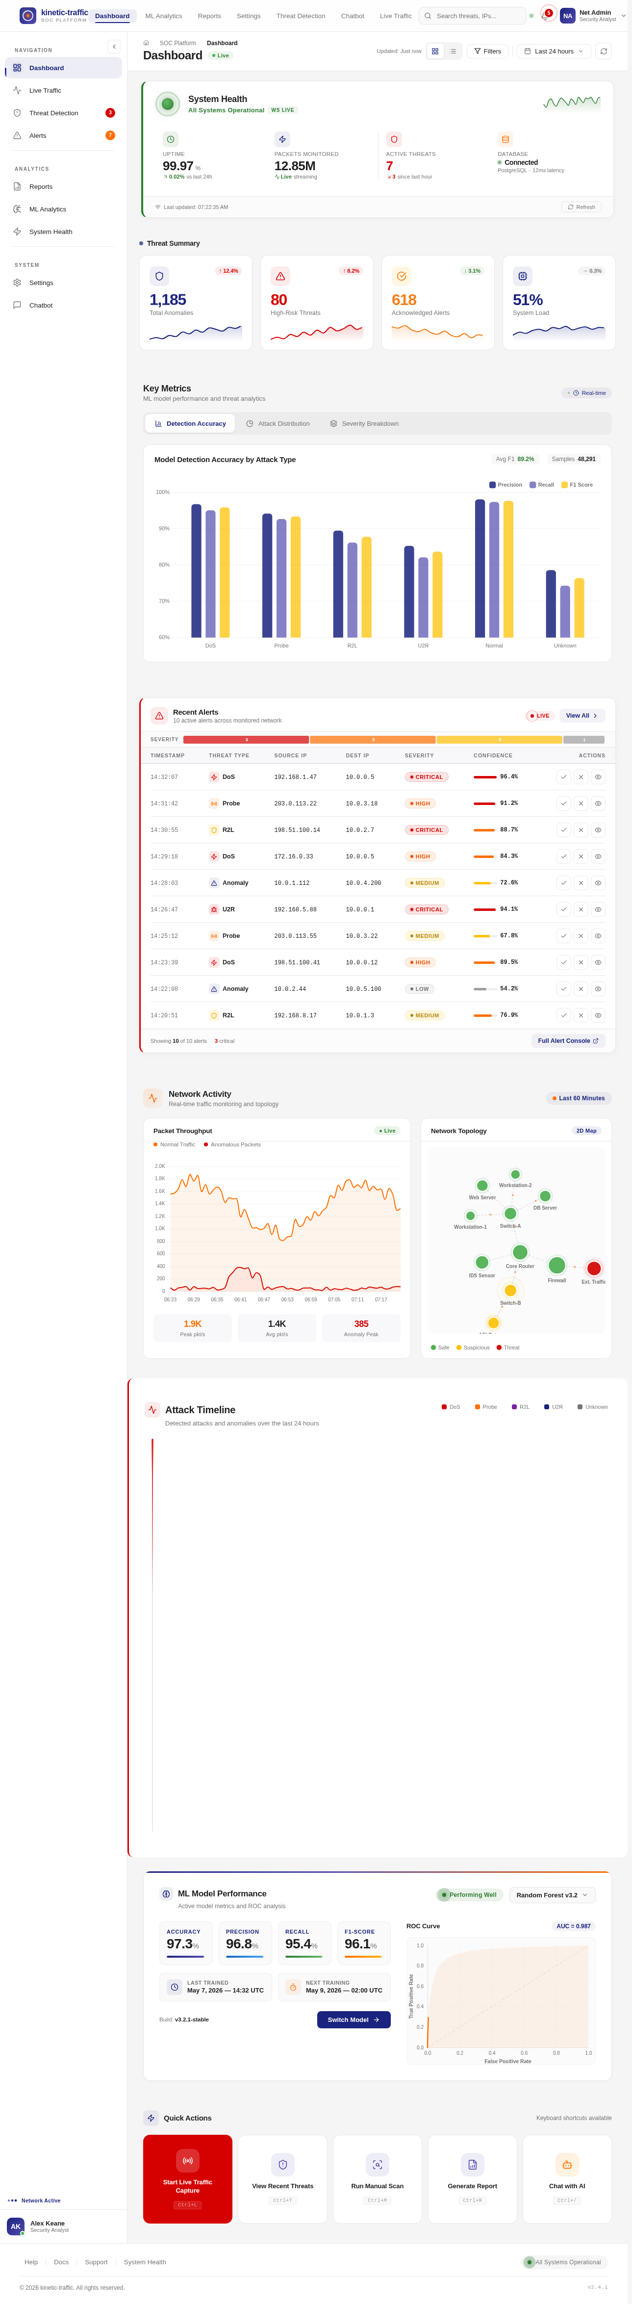Viewport: 632px width, 2304px height.
Task: Click the 96.4% confidence bar
Action: pyautogui.click(x=485, y=777)
